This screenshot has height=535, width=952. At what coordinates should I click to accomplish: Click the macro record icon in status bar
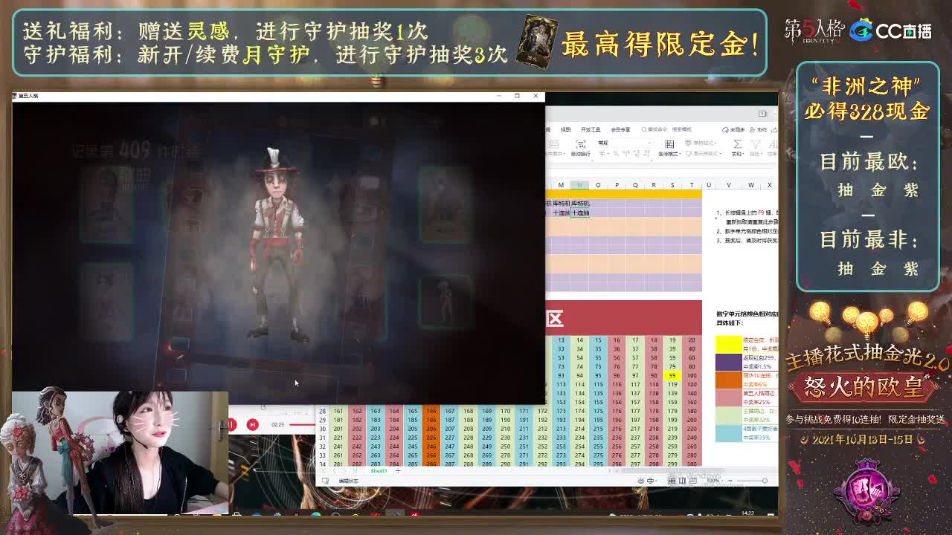tap(326, 481)
